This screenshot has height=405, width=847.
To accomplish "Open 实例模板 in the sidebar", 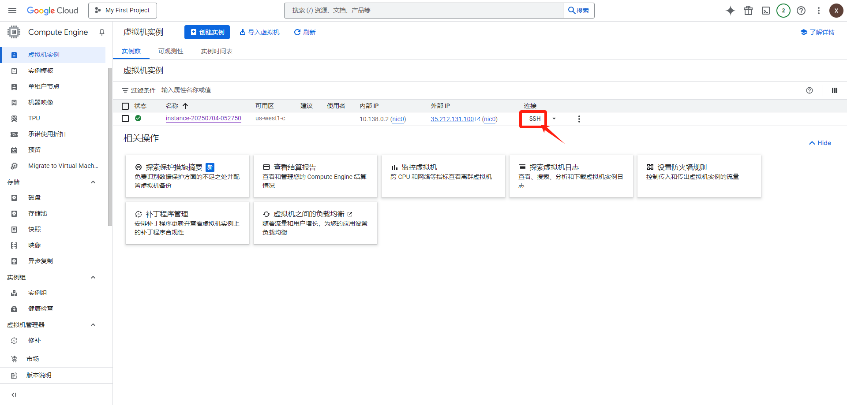I will pos(53,71).
